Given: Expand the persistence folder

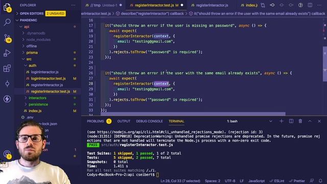Looking at the screenshot, I should [x=38, y=104].
